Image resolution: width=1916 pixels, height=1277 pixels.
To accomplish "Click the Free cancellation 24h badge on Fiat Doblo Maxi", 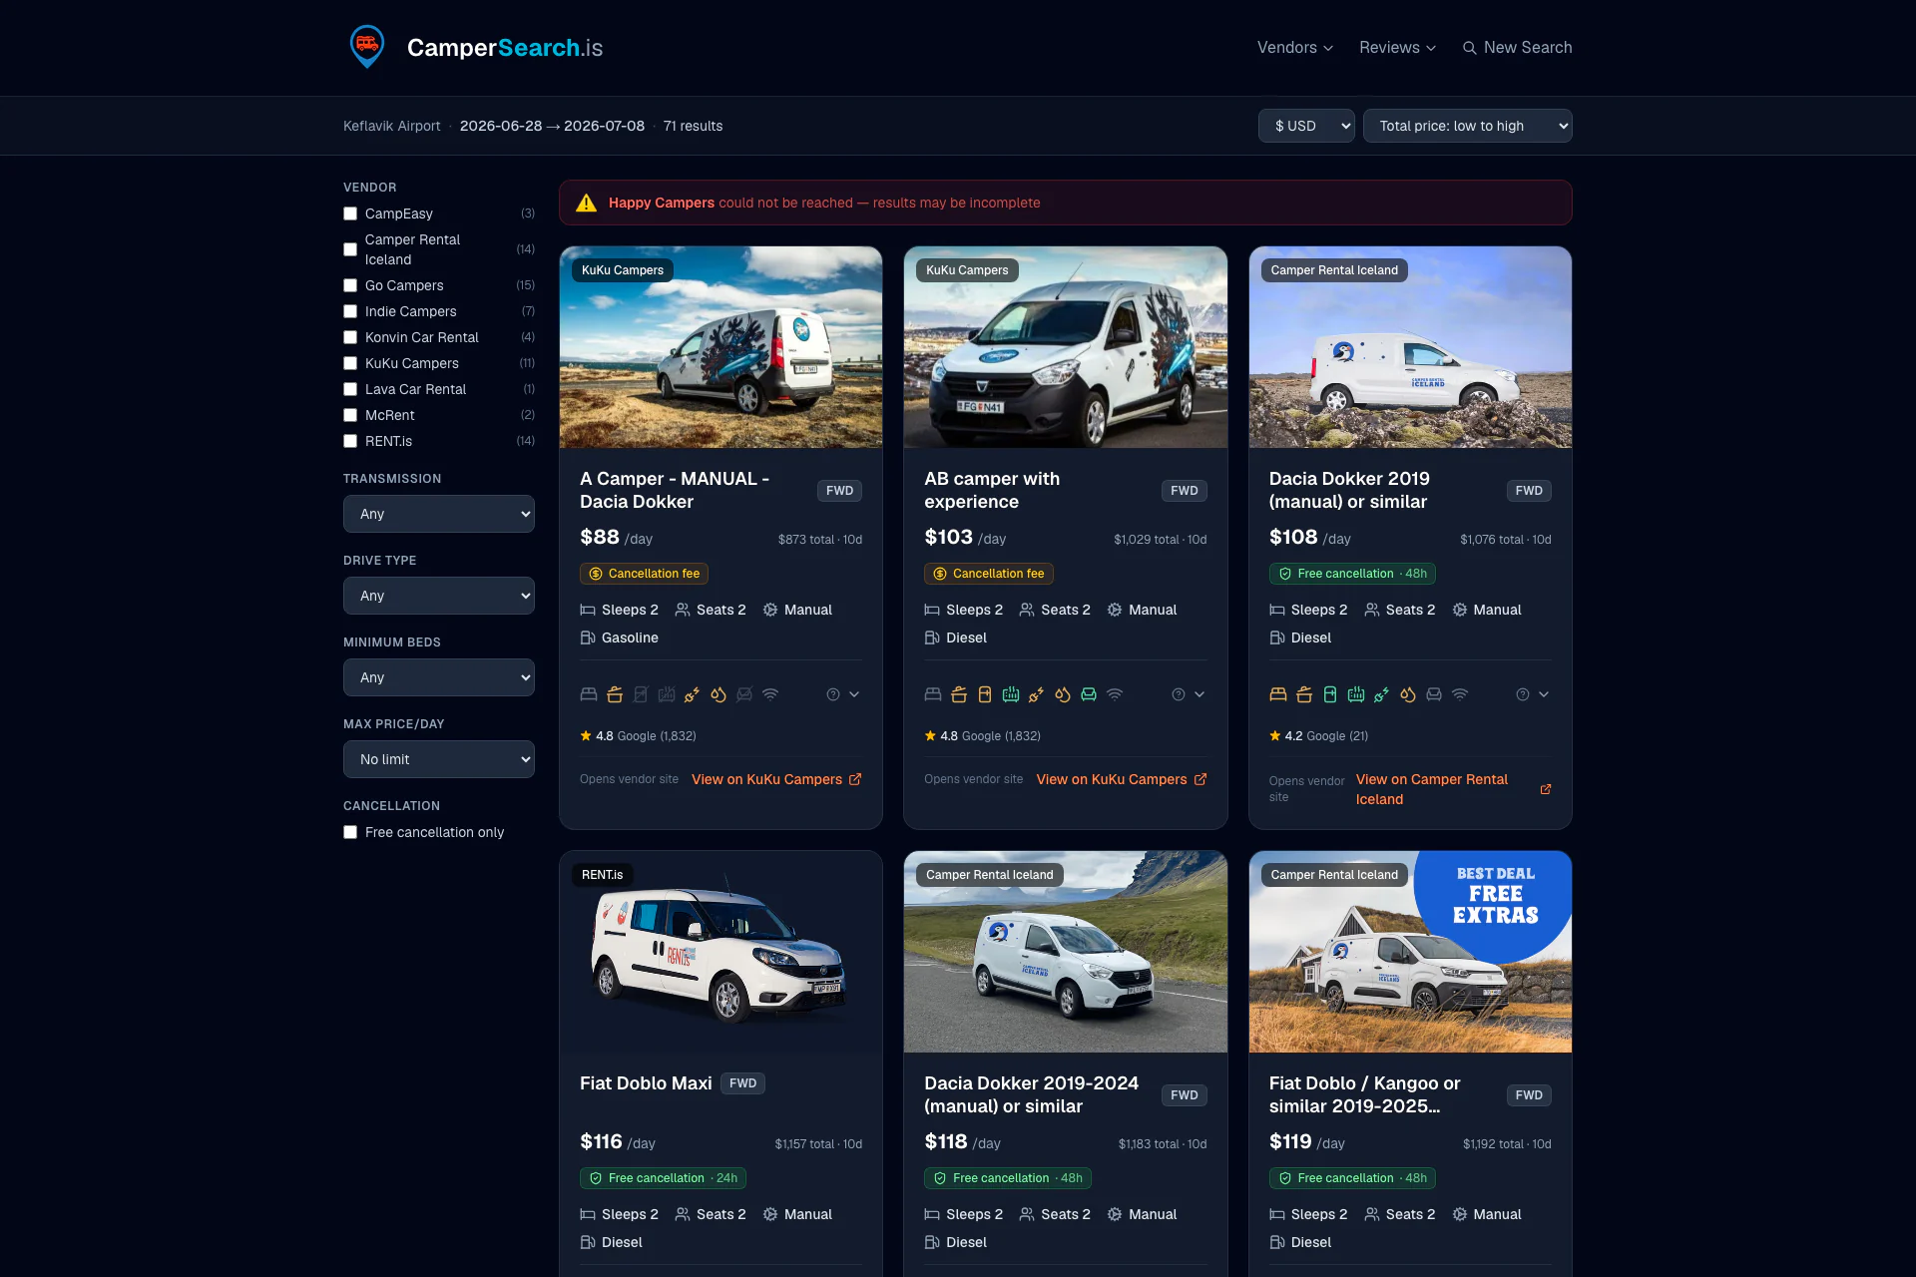I will click(x=663, y=1178).
